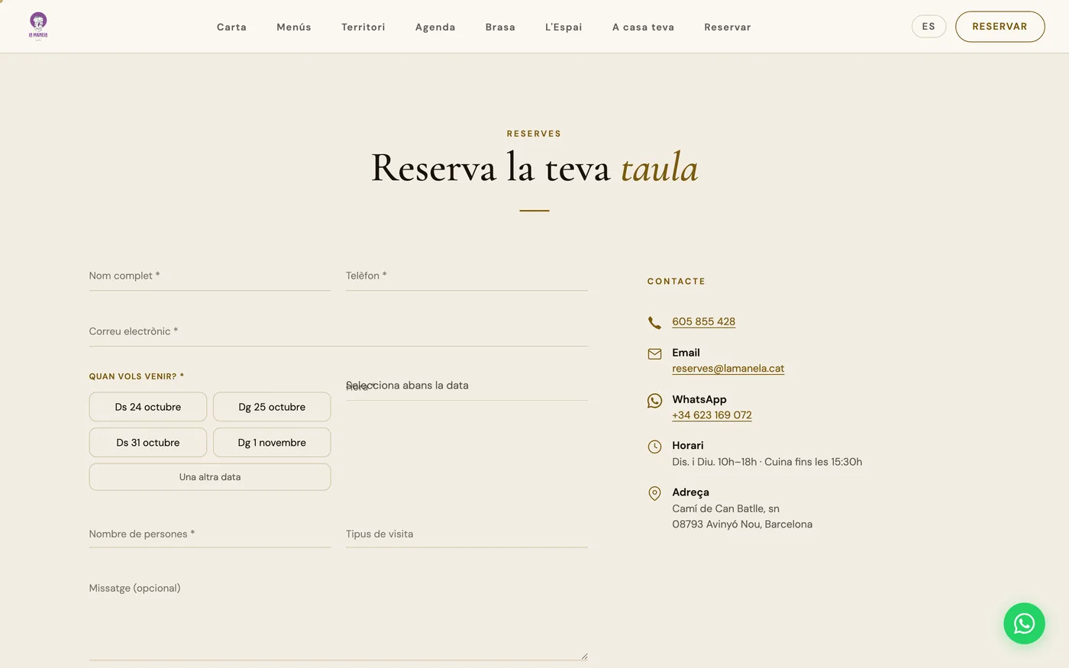Viewport: 1069px width, 668px height.
Task: Open the Carta menu item
Action: [x=231, y=27]
